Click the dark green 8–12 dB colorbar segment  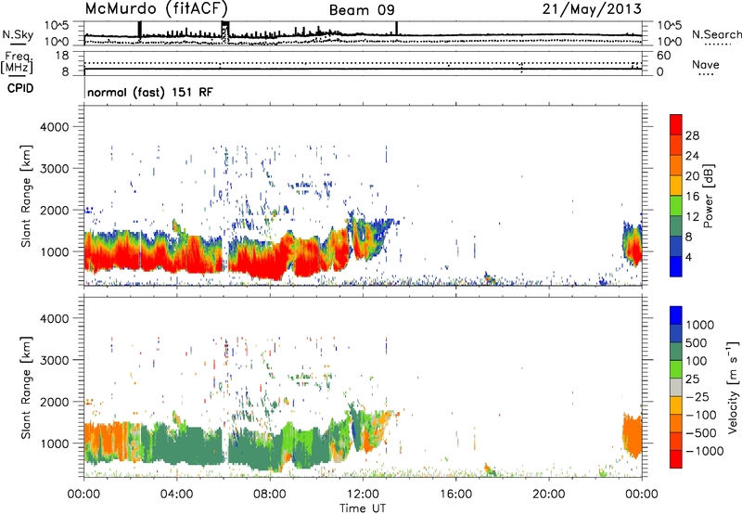click(x=676, y=225)
